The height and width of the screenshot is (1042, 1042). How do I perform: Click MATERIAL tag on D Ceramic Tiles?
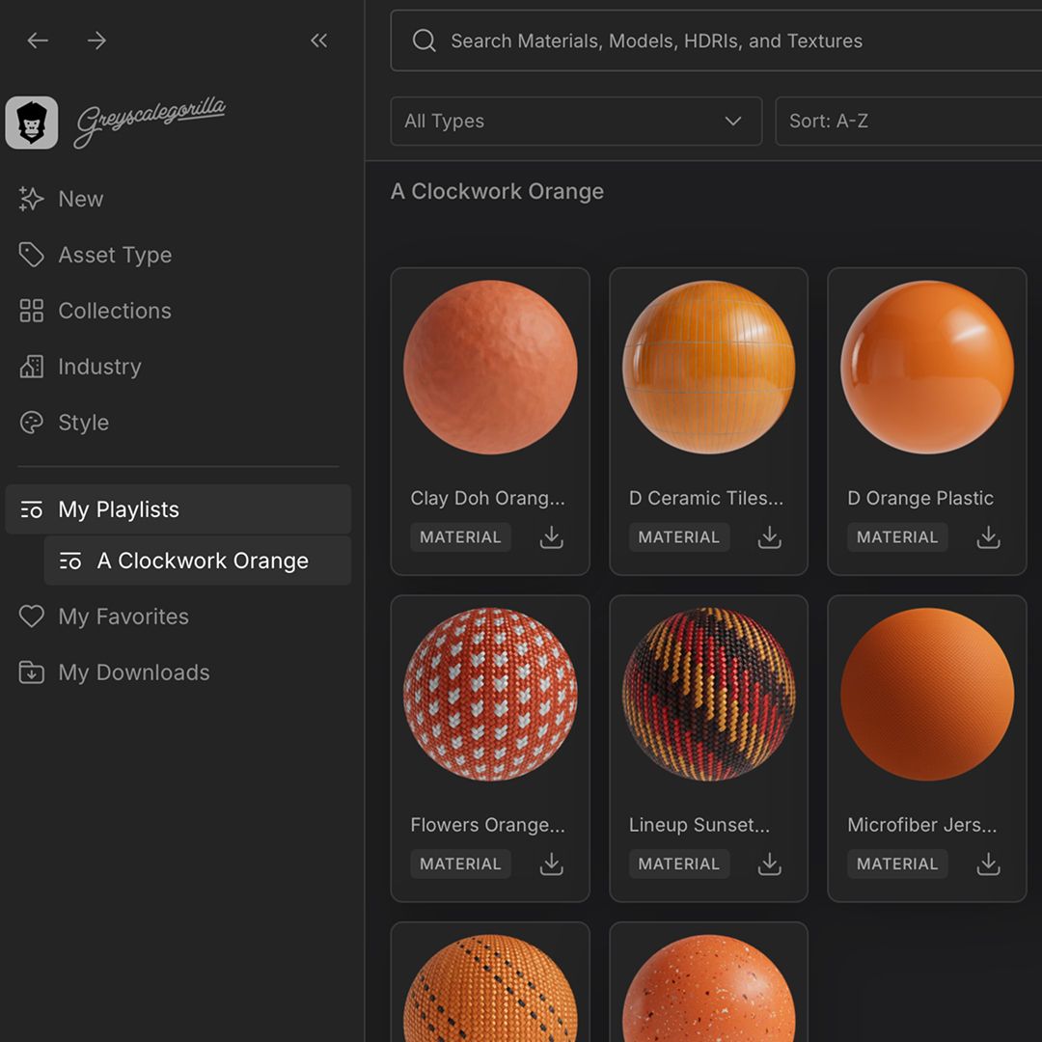pyautogui.click(x=679, y=537)
